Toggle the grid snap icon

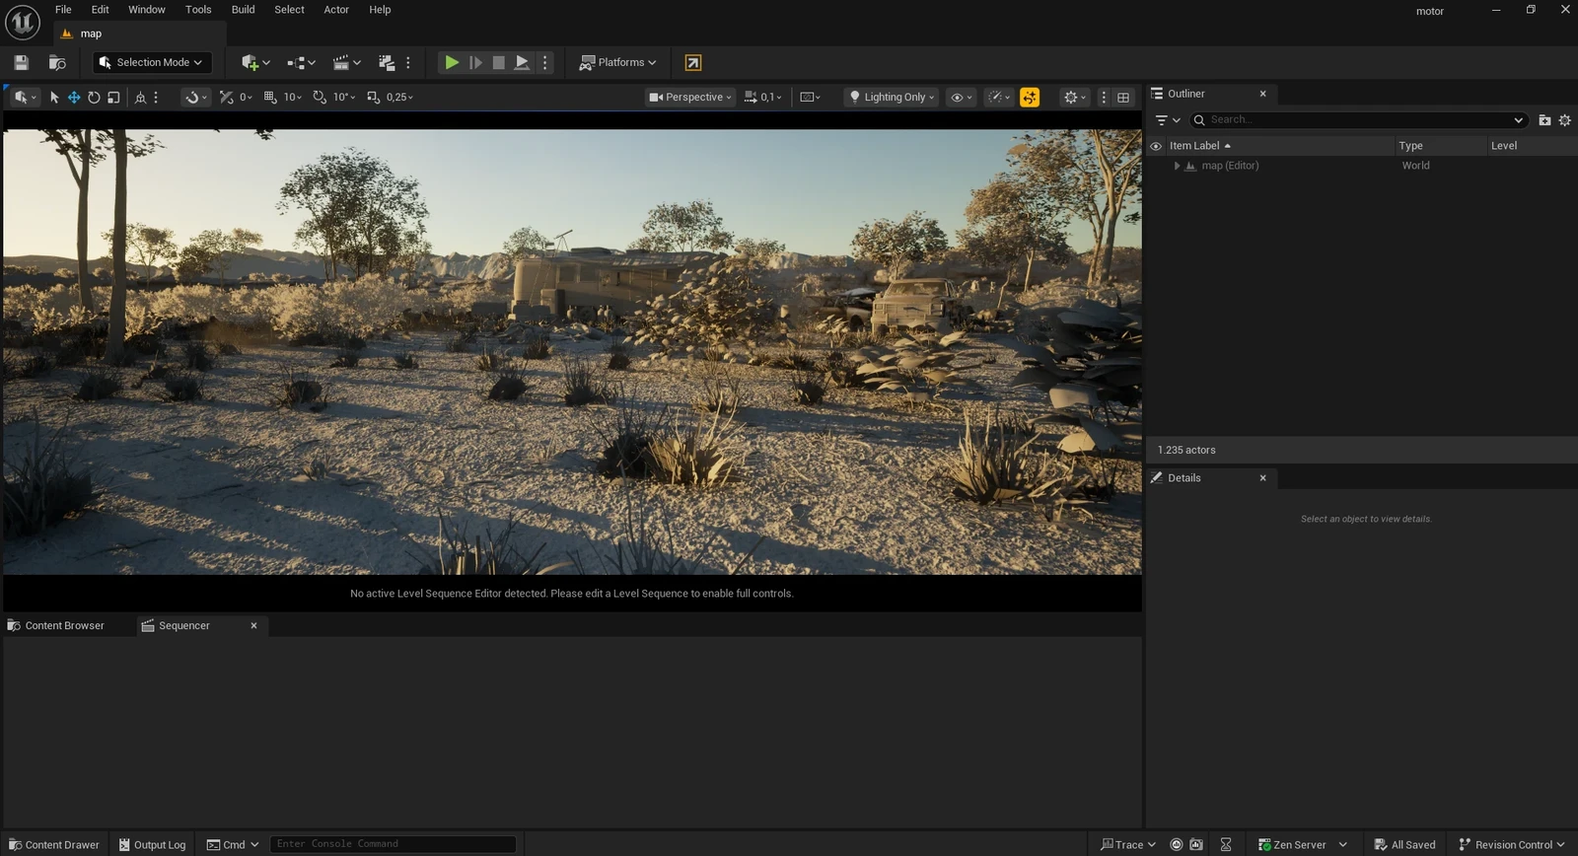270,97
